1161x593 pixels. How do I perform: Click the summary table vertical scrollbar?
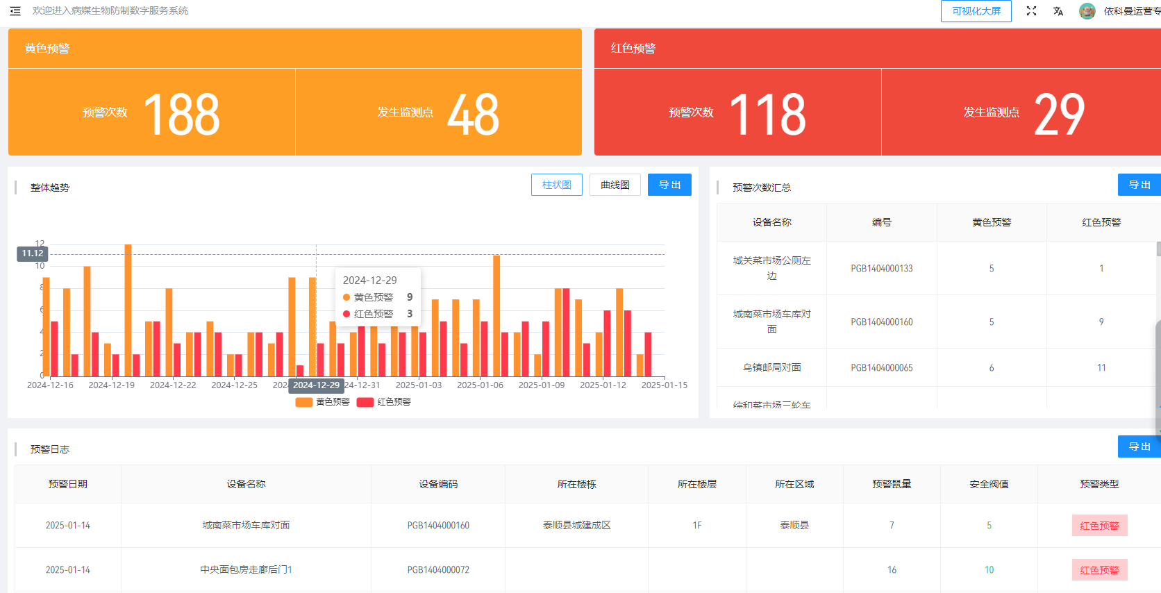pos(1158,249)
